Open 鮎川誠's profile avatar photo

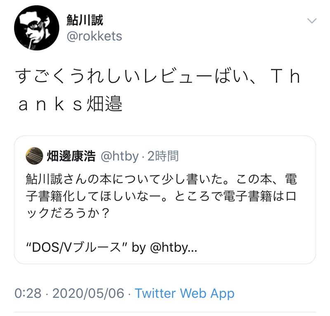(x=37, y=28)
